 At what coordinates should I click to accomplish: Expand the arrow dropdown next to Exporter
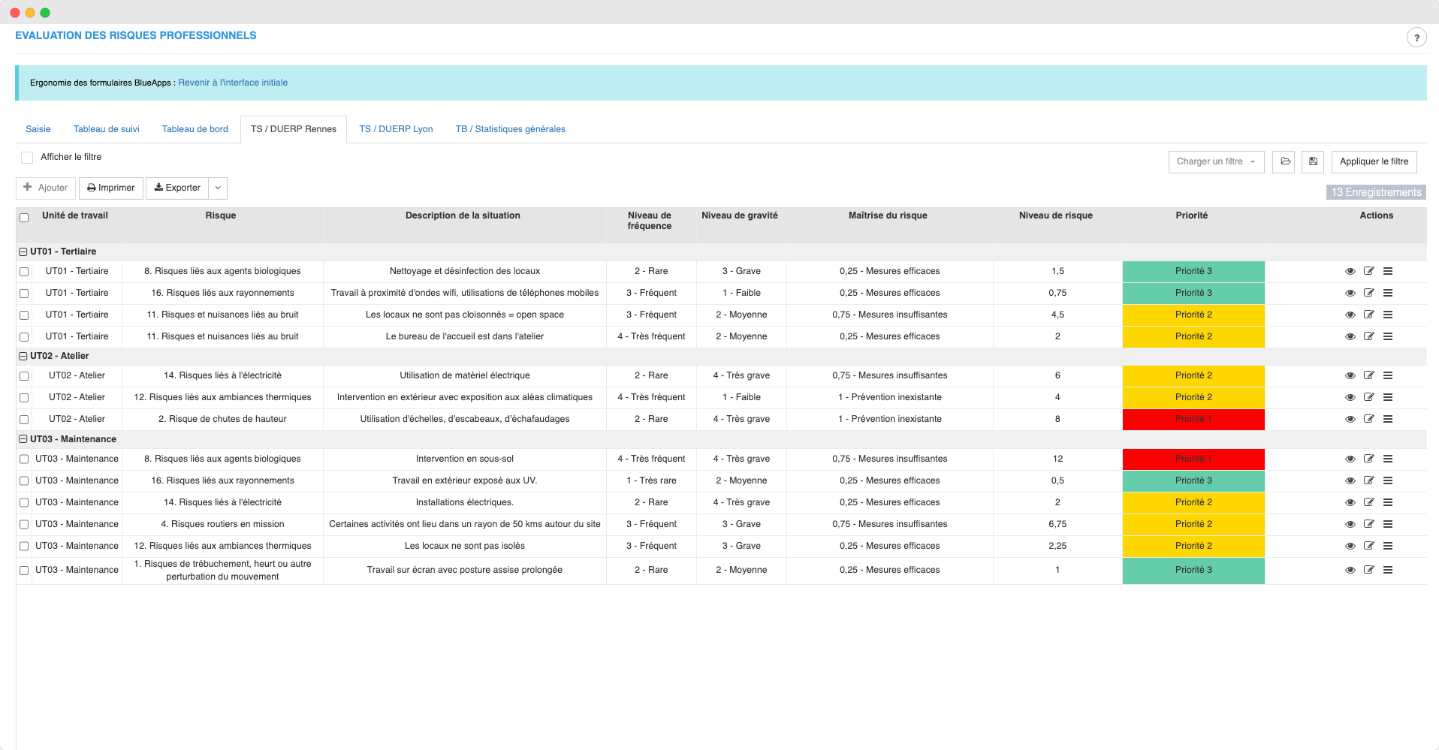point(218,188)
